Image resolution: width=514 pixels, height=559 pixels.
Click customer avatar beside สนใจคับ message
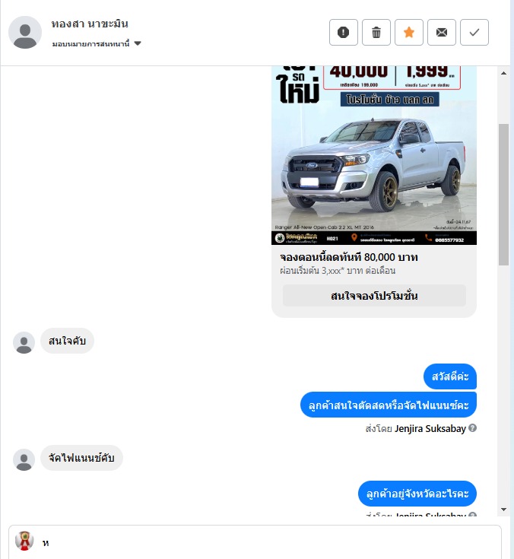(x=24, y=342)
